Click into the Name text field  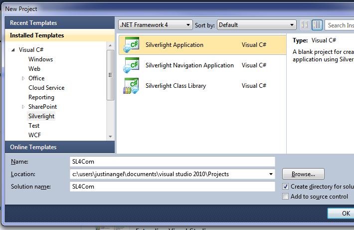172,162
